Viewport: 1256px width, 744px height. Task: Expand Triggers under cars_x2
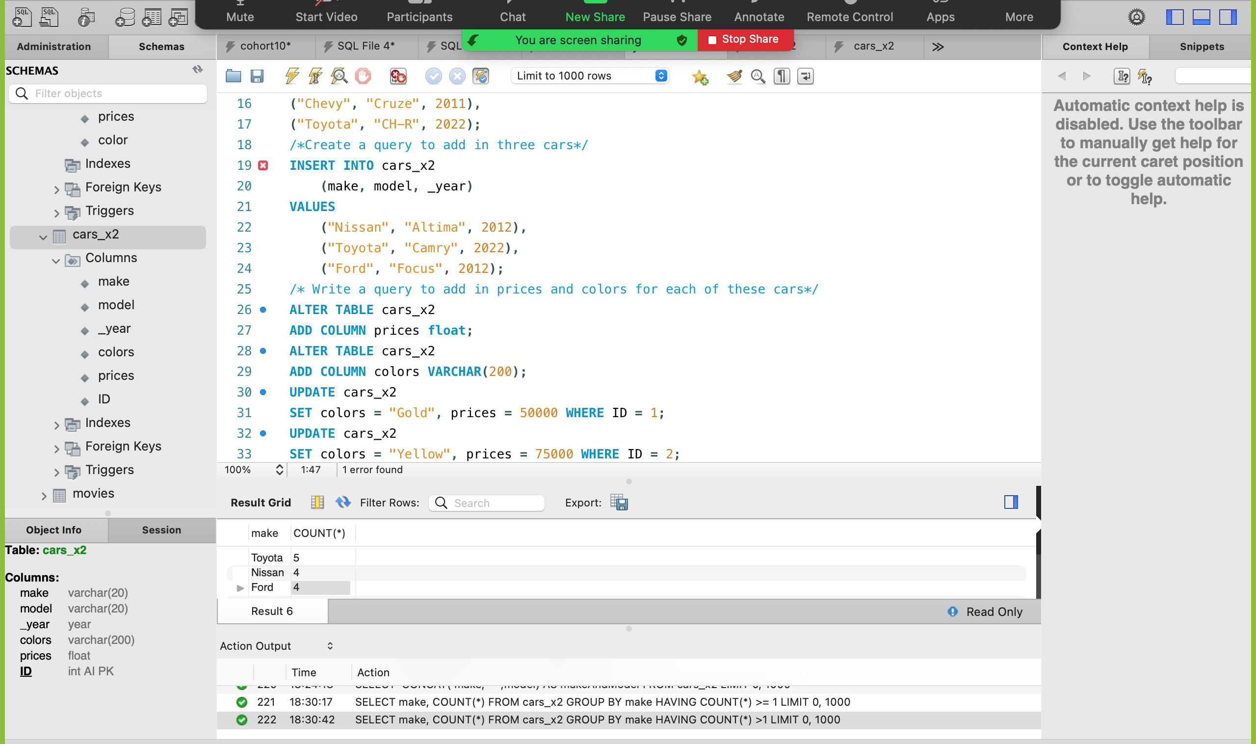coord(56,472)
